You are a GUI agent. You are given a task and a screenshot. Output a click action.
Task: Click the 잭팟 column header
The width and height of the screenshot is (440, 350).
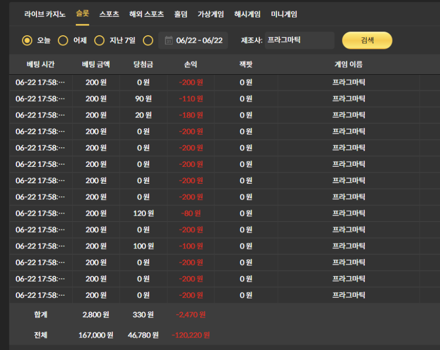click(x=246, y=64)
